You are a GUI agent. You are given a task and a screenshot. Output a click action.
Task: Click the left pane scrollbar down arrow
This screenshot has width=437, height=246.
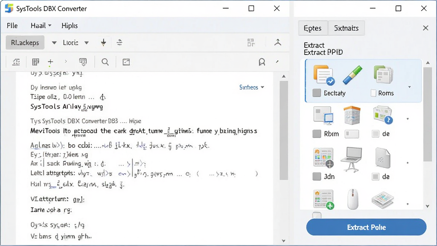[x=284, y=241]
